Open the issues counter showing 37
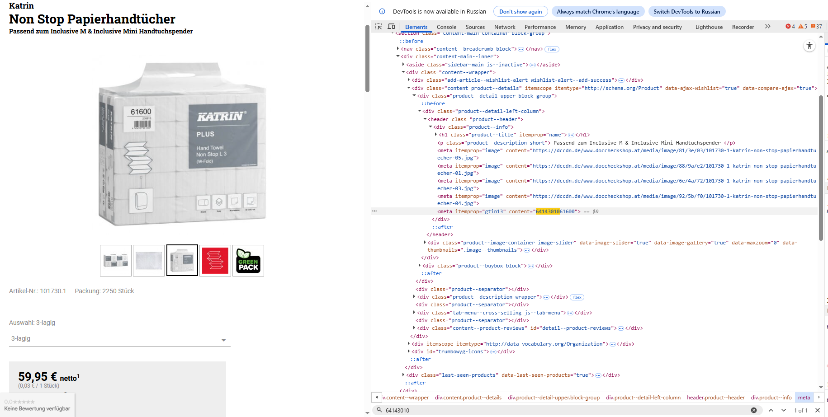 click(x=817, y=27)
